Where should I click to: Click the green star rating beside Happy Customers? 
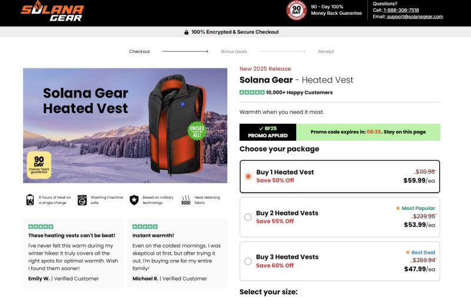252,93
